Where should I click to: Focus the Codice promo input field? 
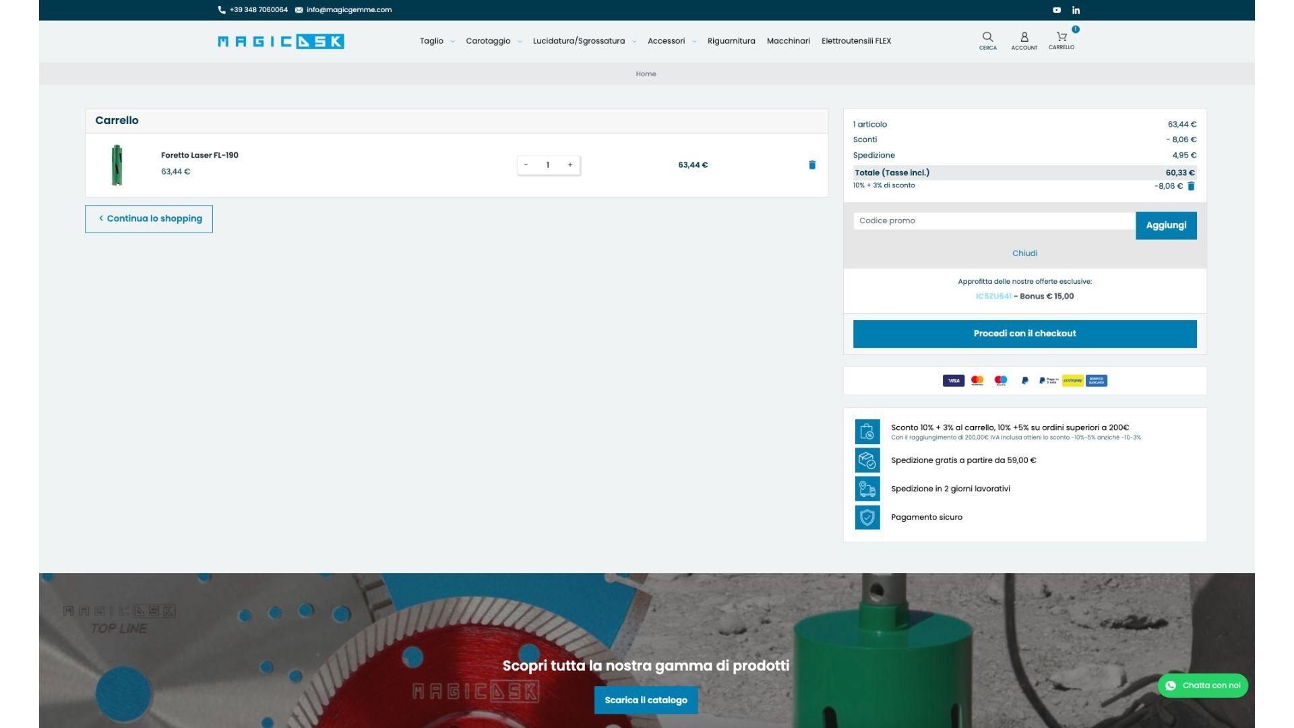(994, 221)
